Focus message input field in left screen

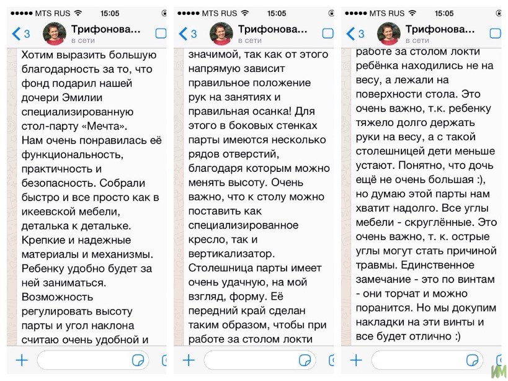pos(93,361)
